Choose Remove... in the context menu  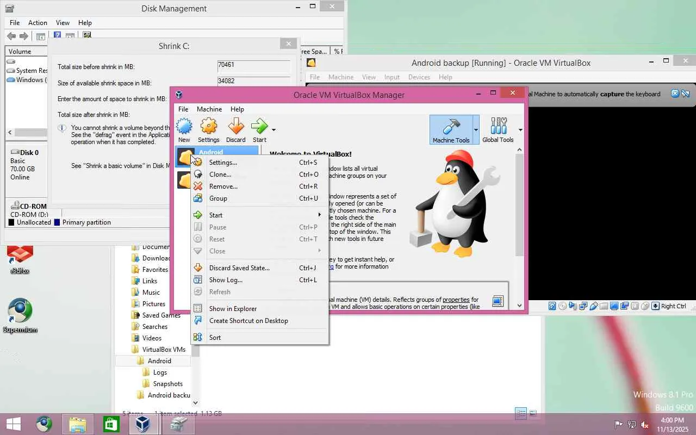pos(260,187)
